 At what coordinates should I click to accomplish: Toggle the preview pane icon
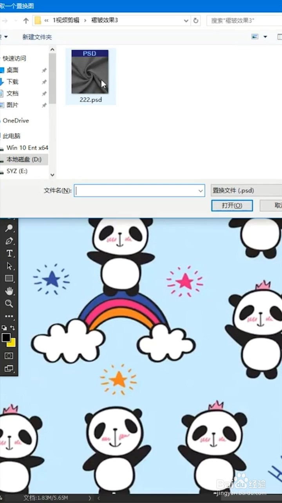[x=280, y=37]
